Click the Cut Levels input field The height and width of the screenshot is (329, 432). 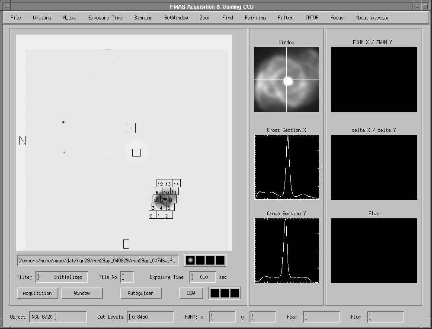click(x=150, y=317)
